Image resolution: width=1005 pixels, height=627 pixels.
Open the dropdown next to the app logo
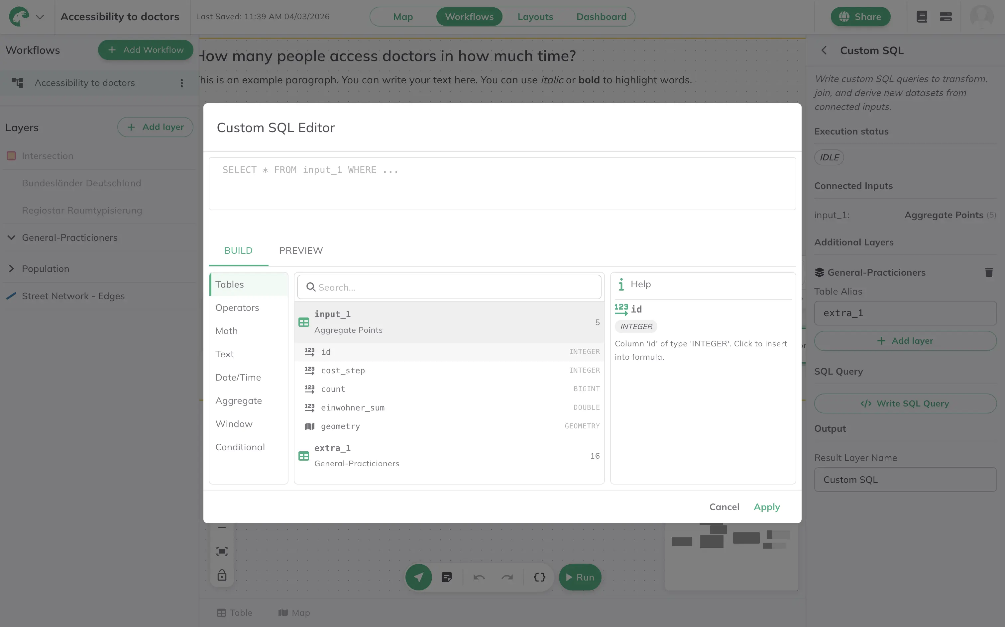(x=40, y=17)
